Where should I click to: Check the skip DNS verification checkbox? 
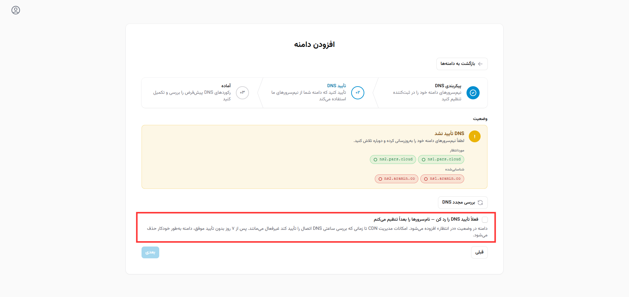[x=485, y=220]
